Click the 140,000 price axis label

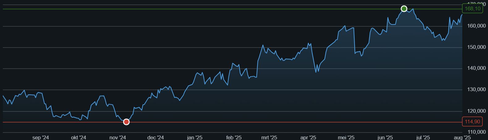click(476, 68)
